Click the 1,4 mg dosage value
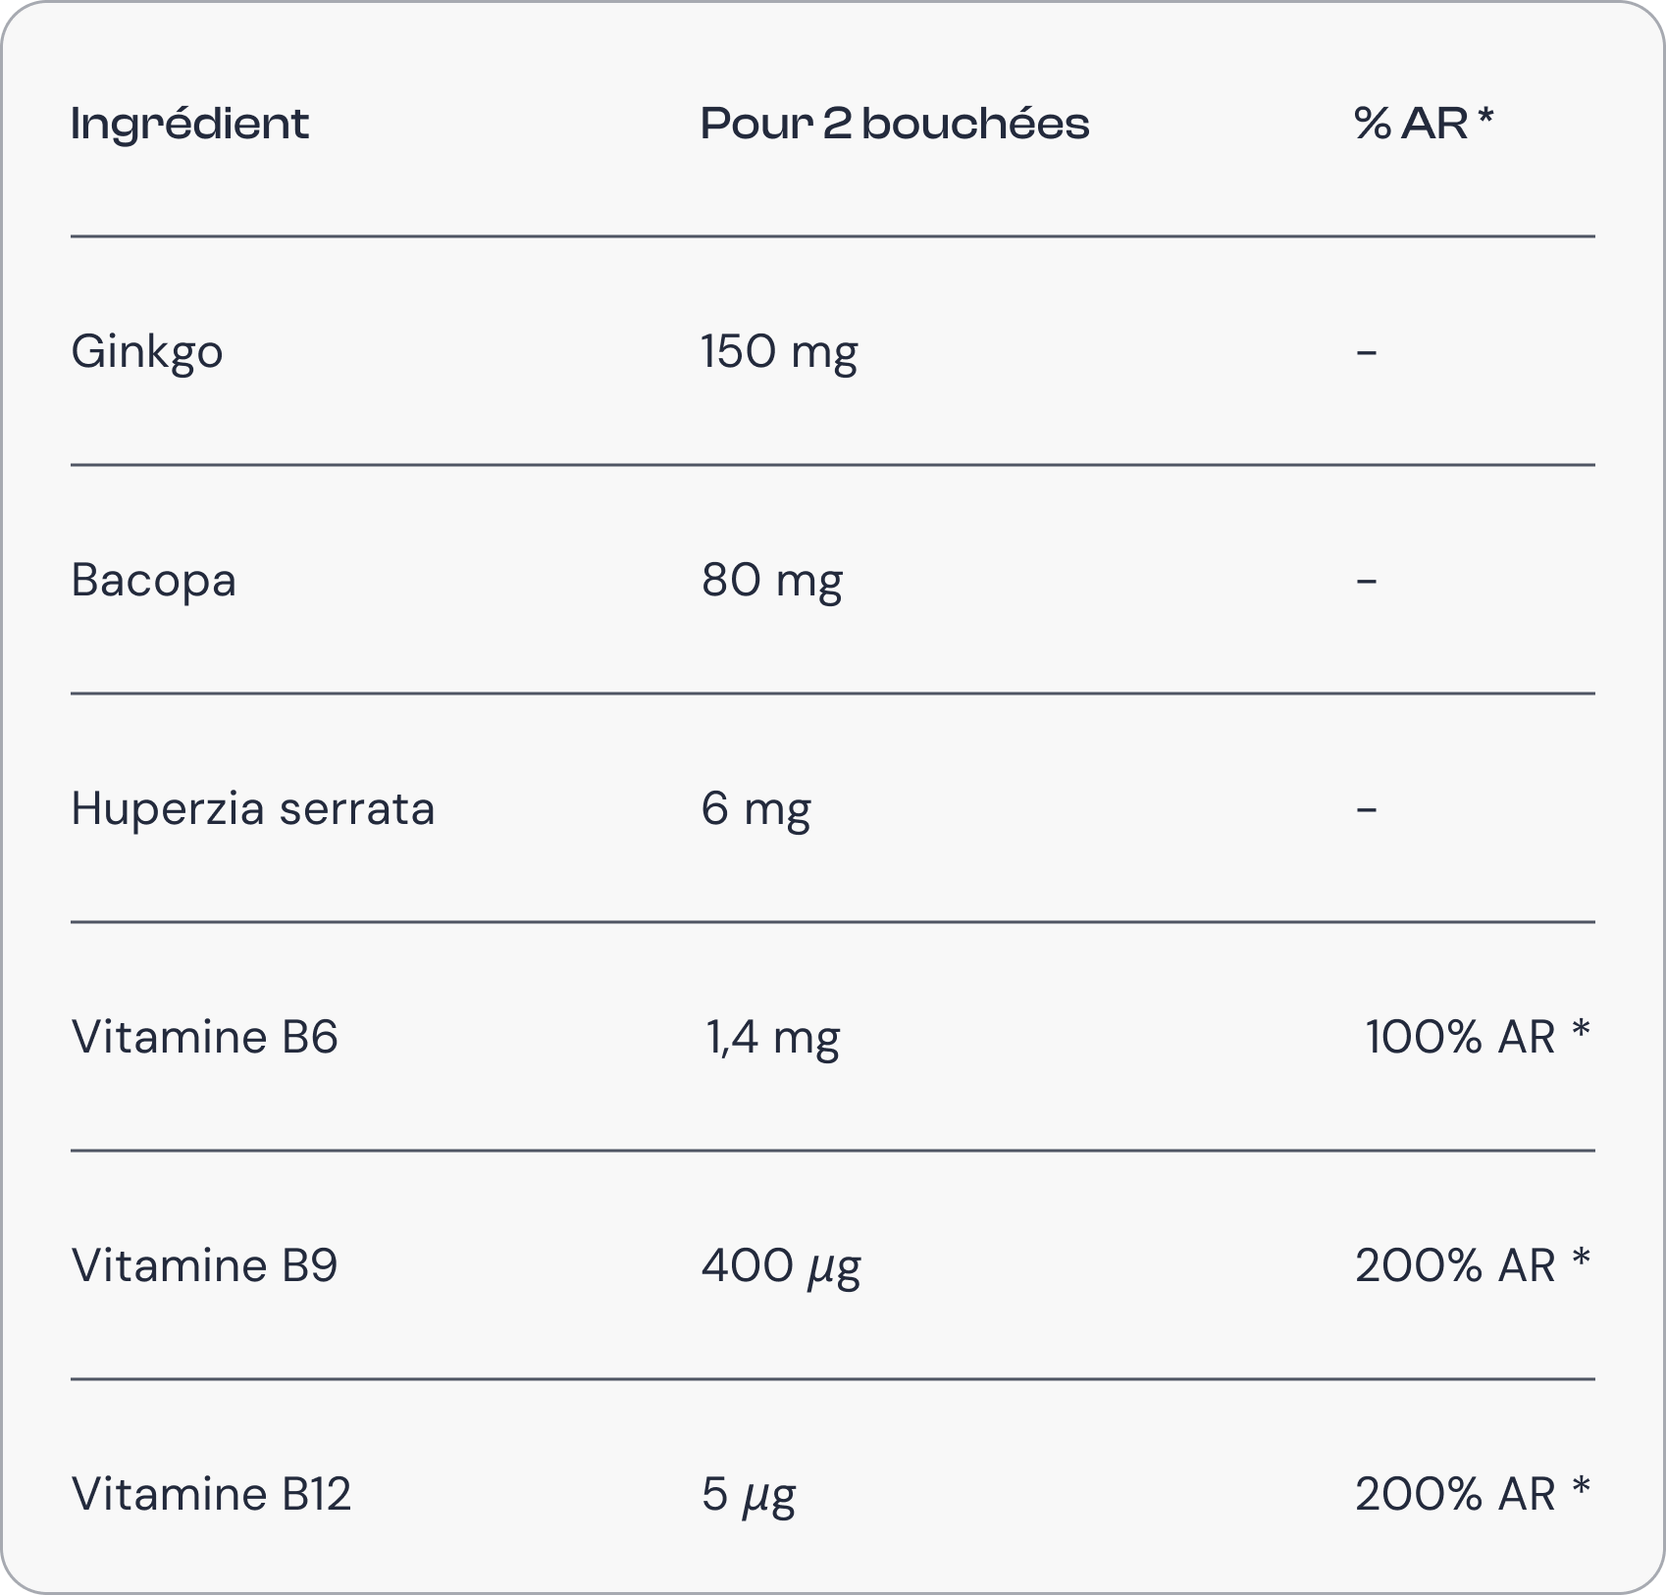The width and height of the screenshot is (1666, 1595). pos(772,1038)
